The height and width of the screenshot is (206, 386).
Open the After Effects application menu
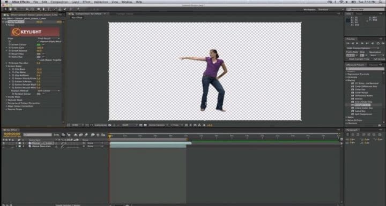pyautogui.click(x=21, y=2)
